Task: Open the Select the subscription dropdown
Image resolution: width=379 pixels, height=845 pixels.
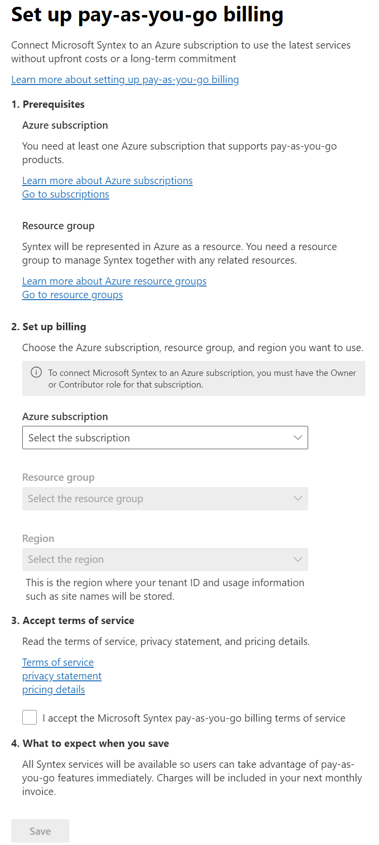Action: (165, 438)
